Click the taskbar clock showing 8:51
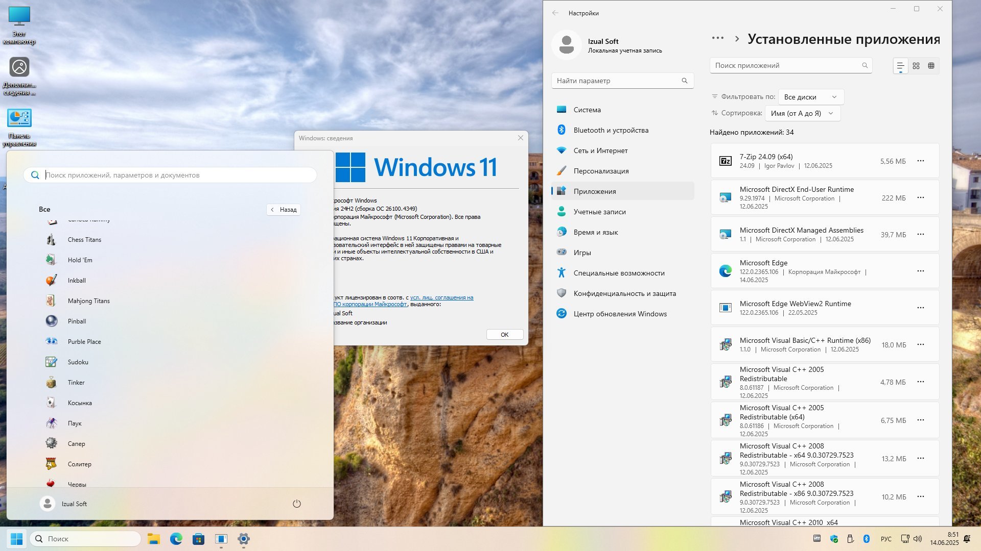This screenshot has width=981, height=551. [944, 539]
